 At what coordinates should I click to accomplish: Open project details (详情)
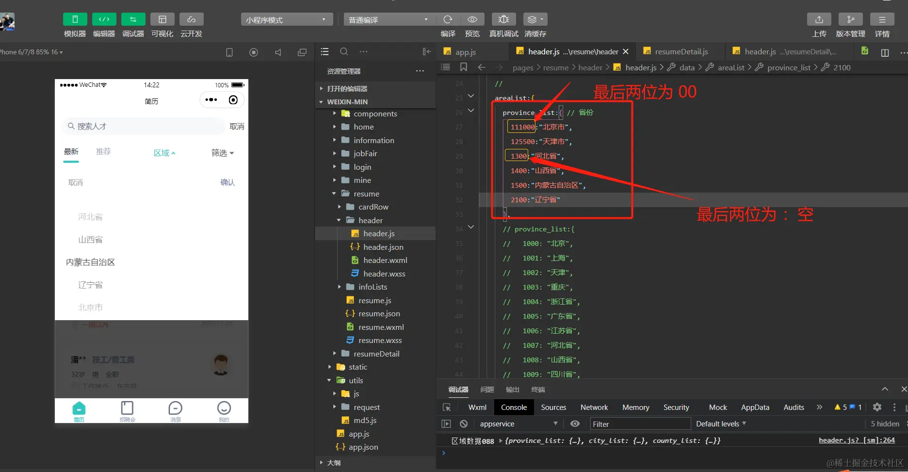pyautogui.click(x=882, y=19)
